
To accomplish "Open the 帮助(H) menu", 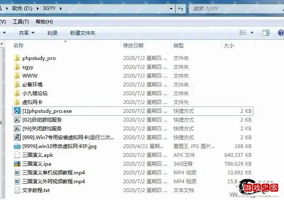I will [x=44, y=22].
